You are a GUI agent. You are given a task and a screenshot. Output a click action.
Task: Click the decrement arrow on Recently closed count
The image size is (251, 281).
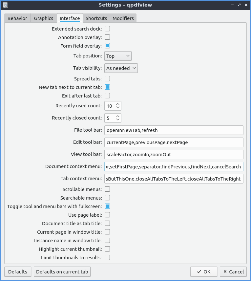click(118, 120)
